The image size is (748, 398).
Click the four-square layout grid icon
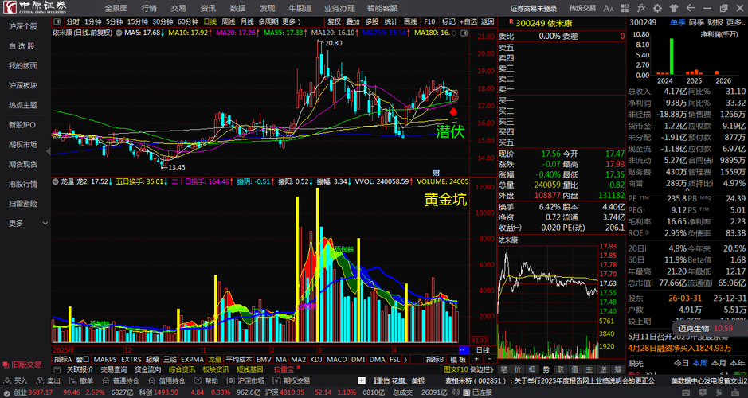point(625,8)
